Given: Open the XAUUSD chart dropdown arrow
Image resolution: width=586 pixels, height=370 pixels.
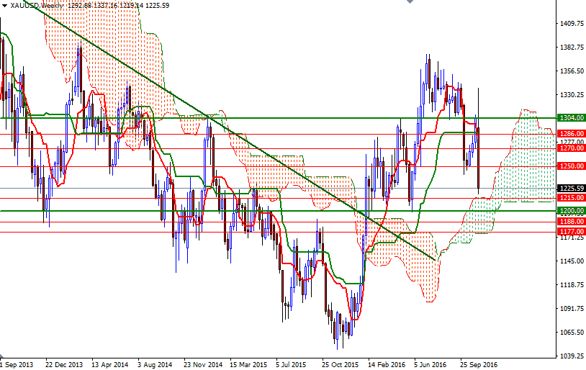Looking at the screenshot, I should [4, 6].
